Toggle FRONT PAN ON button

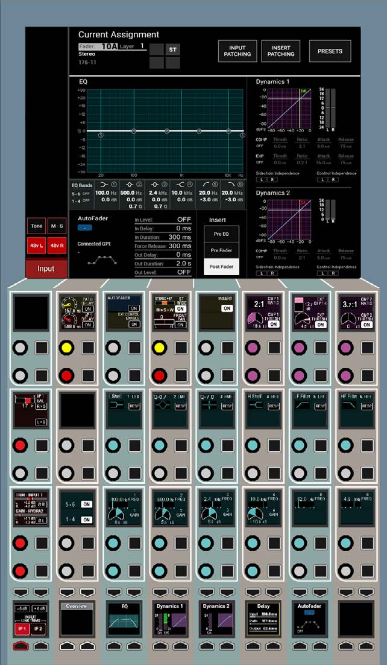pos(181,325)
